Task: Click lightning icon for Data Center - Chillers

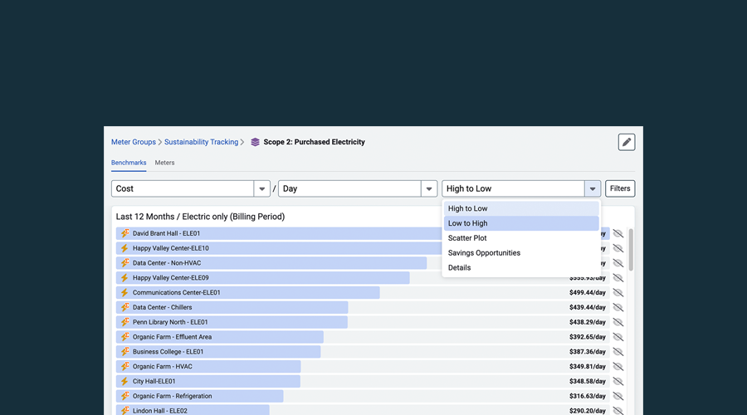Action: [x=124, y=307]
